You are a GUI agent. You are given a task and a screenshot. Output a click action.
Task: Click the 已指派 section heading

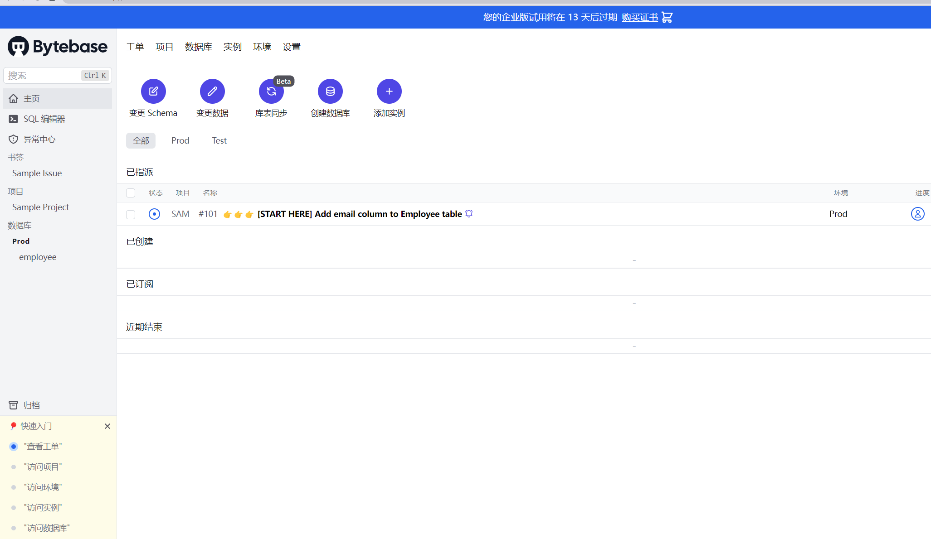coord(140,172)
